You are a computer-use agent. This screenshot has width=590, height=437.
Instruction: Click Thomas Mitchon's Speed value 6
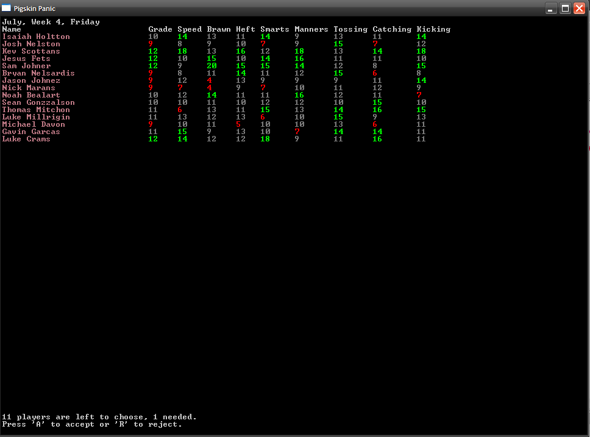[x=180, y=110]
